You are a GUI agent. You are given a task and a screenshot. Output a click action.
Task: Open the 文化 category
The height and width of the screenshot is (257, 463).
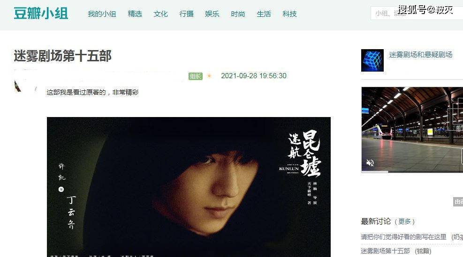click(160, 14)
